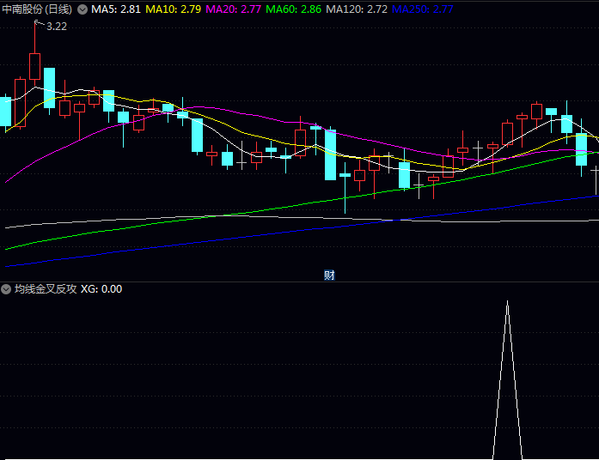The height and width of the screenshot is (460, 599).
Task: Click the divider between price chart and indicator panel
Action: pyautogui.click(x=299, y=281)
